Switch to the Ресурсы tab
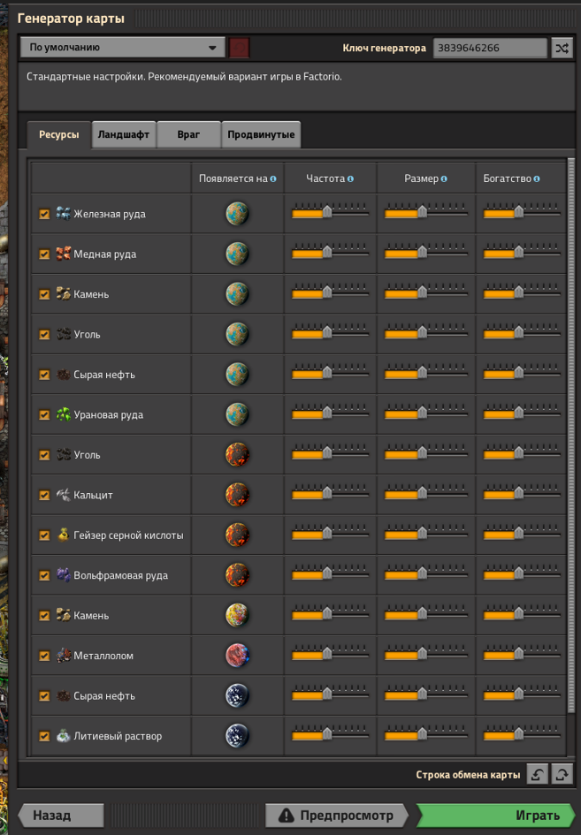581x835 pixels. [x=58, y=134]
